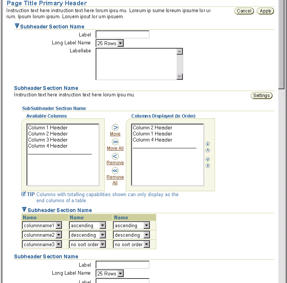Click the text area scroll-up arrow

180,52
